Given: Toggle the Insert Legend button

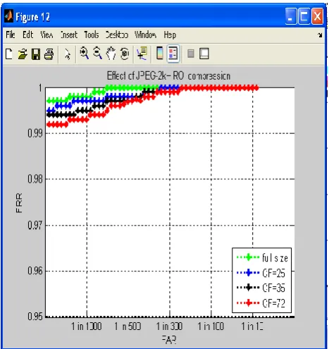Looking at the screenshot, I should point(173,54).
